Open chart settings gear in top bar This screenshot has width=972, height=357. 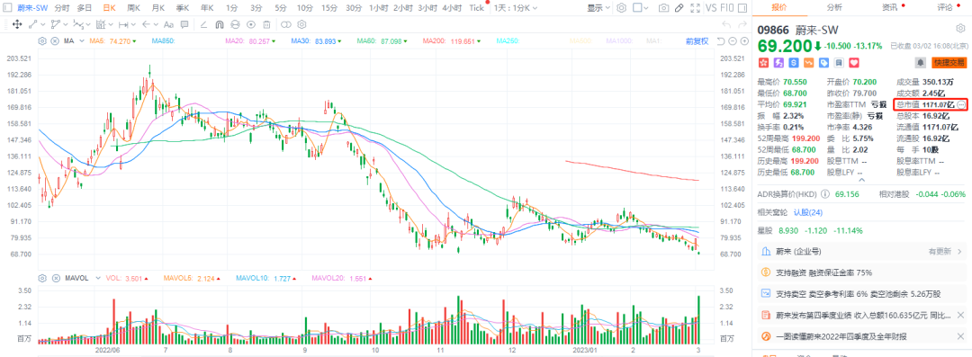pos(621,8)
